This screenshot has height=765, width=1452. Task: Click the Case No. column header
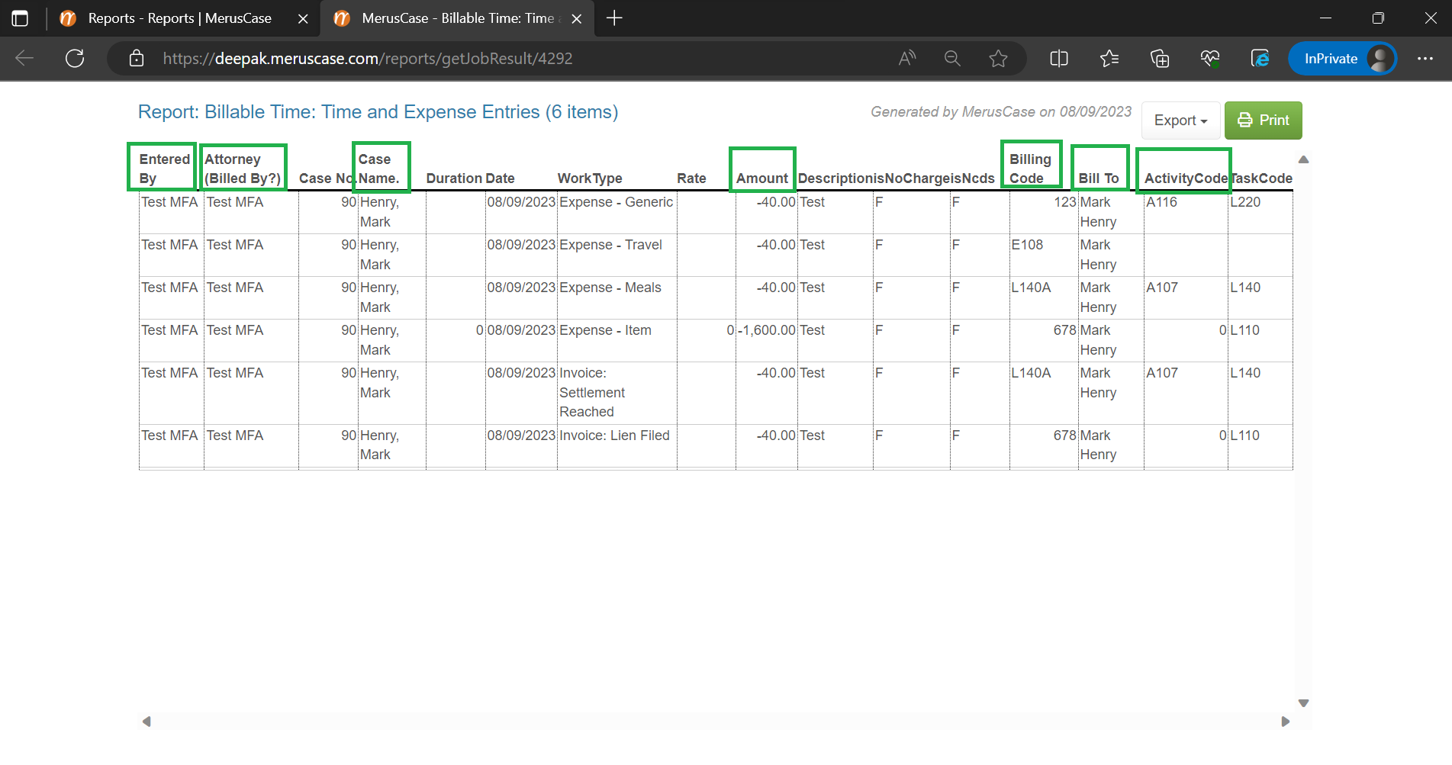coord(327,178)
